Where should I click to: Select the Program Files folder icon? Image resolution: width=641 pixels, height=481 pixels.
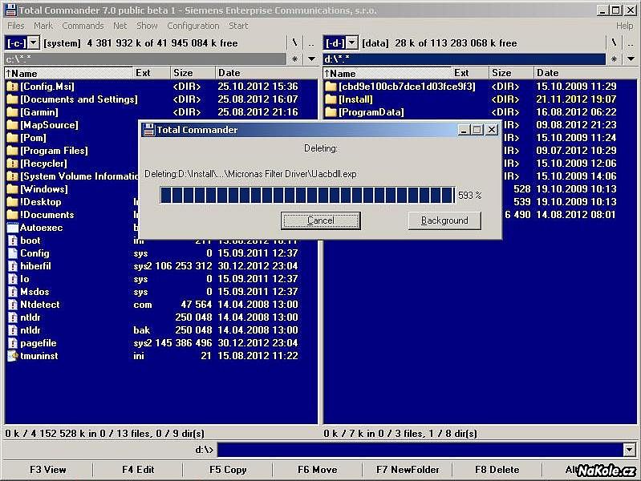[x=13, y=151]
